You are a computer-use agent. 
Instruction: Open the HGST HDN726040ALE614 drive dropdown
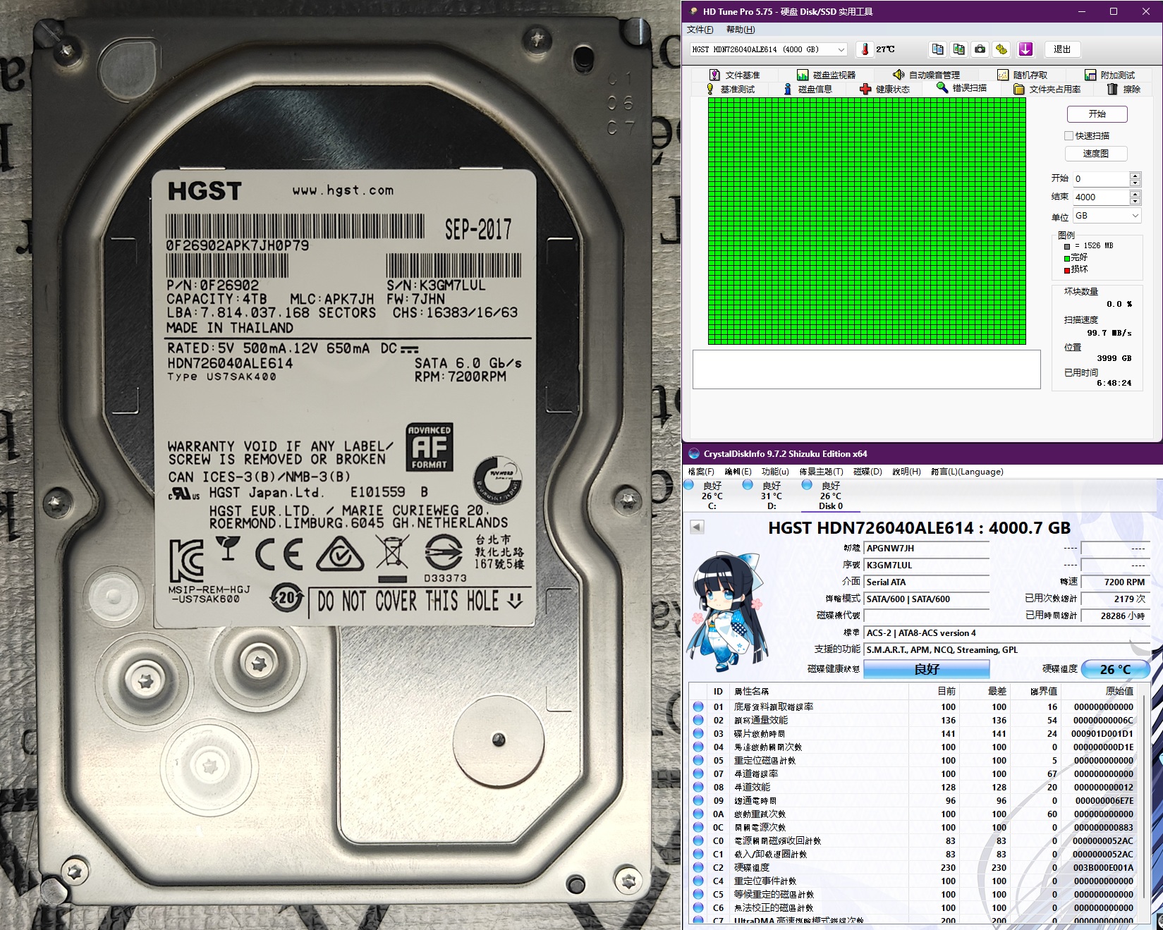[769, 49]
